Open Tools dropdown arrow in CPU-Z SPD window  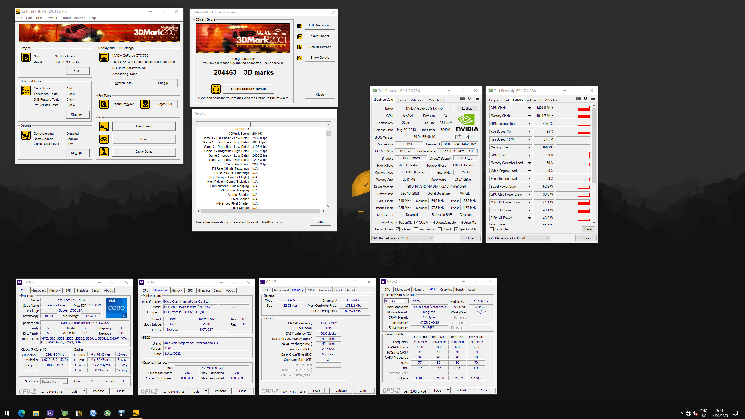[x=448, y=390]
